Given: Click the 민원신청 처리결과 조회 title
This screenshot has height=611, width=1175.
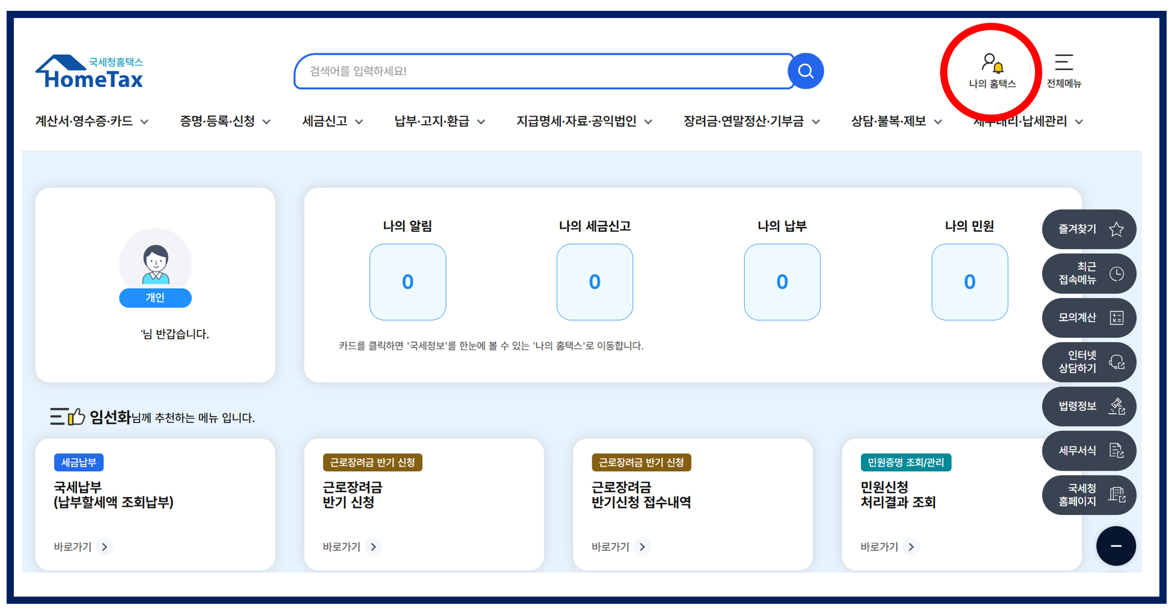Looking at the screenshot, I should 898,495.
